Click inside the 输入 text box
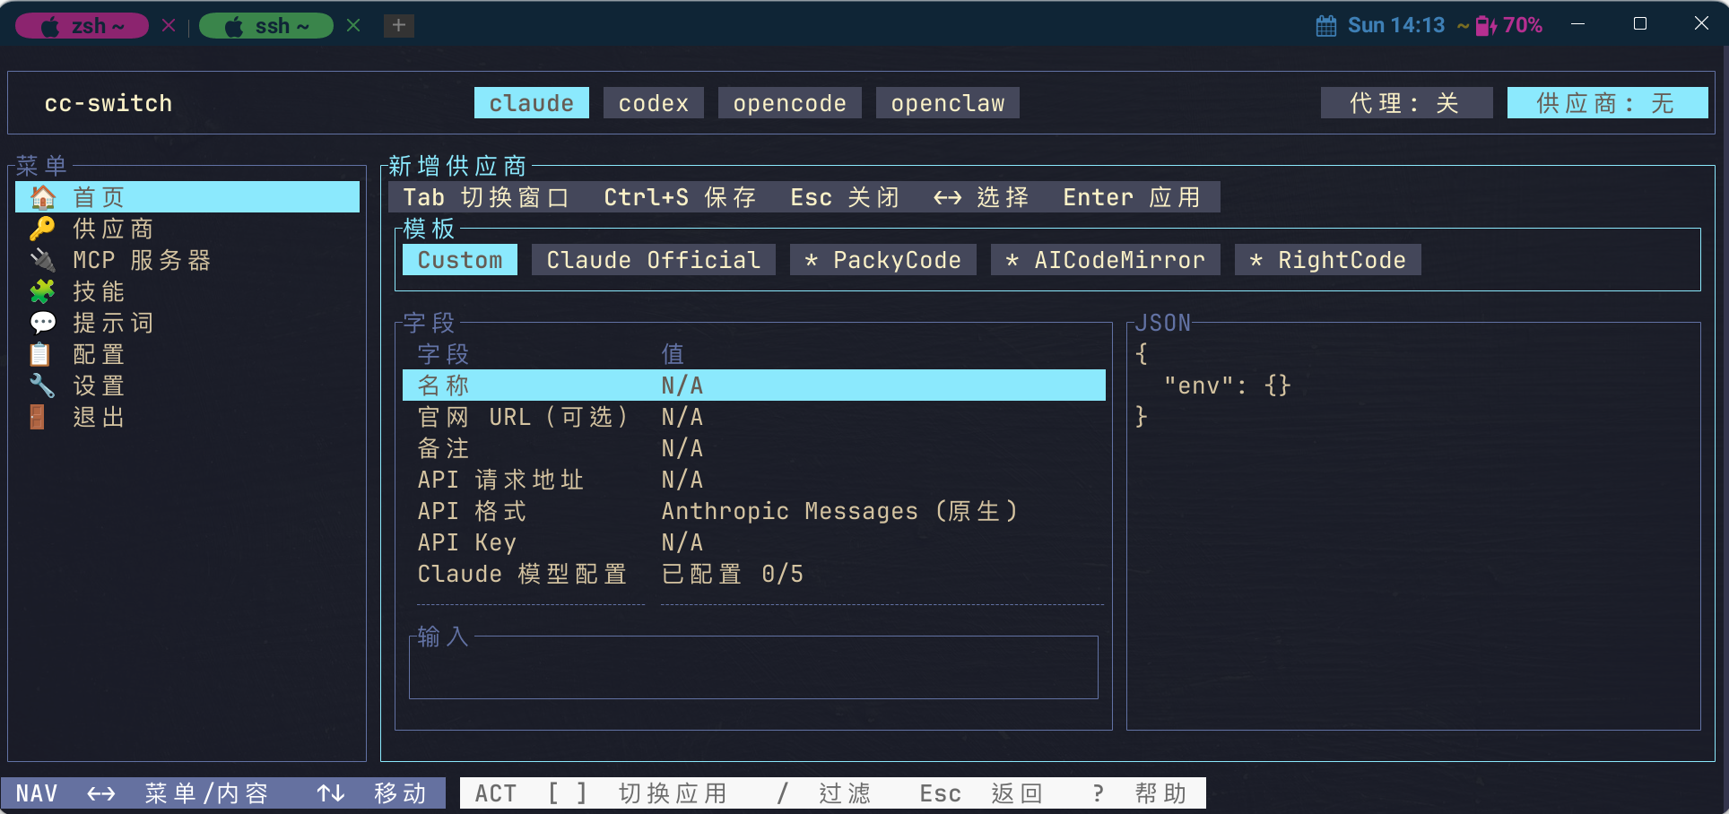 pos(753,668)
